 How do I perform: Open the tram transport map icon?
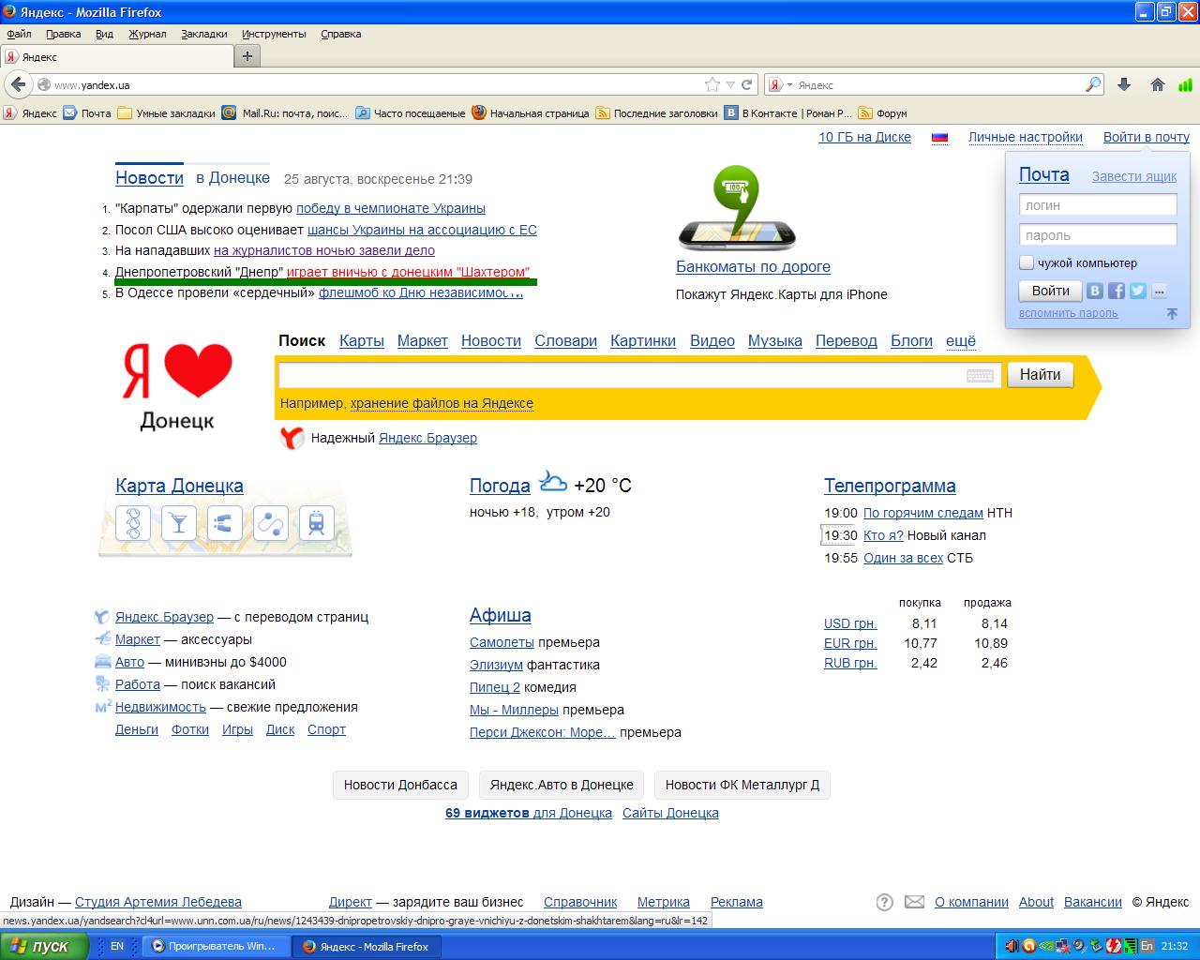(317, 523)
